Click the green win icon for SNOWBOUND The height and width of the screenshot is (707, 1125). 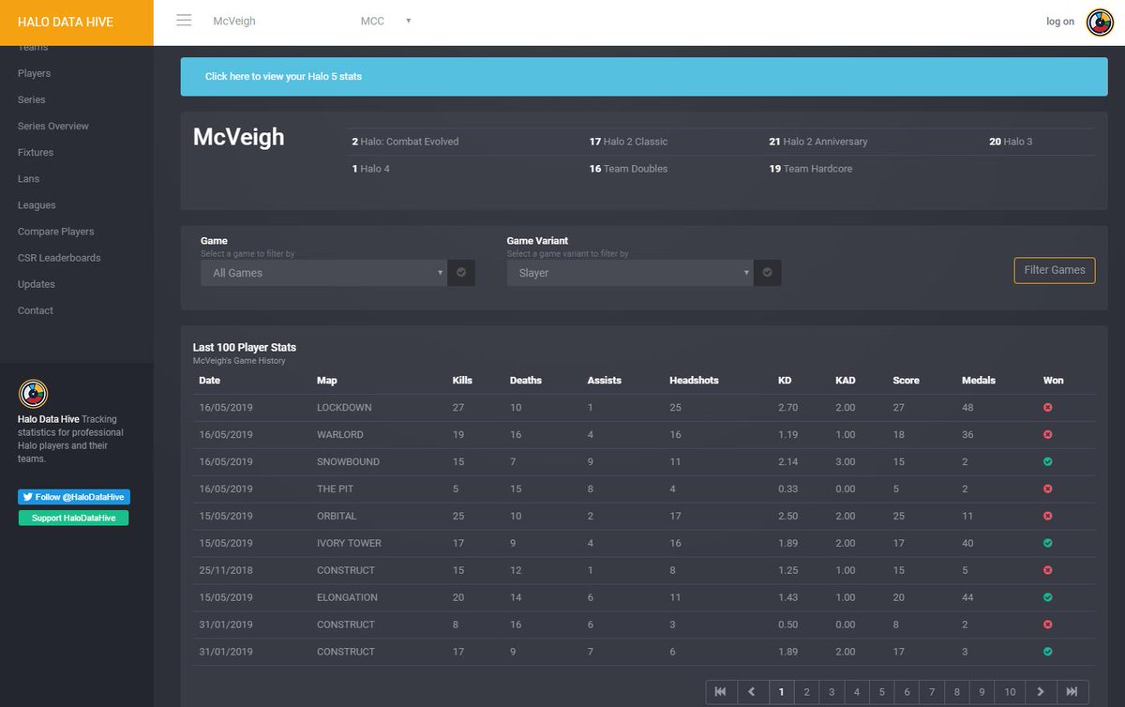[1047, 462]
